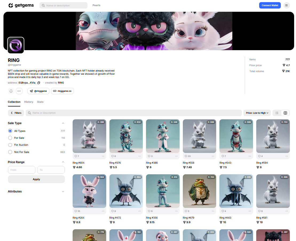Click the price From input
The image size is (296, 241).
tap(22, 170)
